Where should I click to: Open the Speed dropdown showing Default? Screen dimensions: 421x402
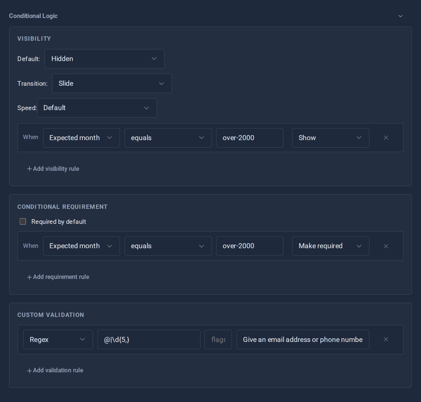97,108
